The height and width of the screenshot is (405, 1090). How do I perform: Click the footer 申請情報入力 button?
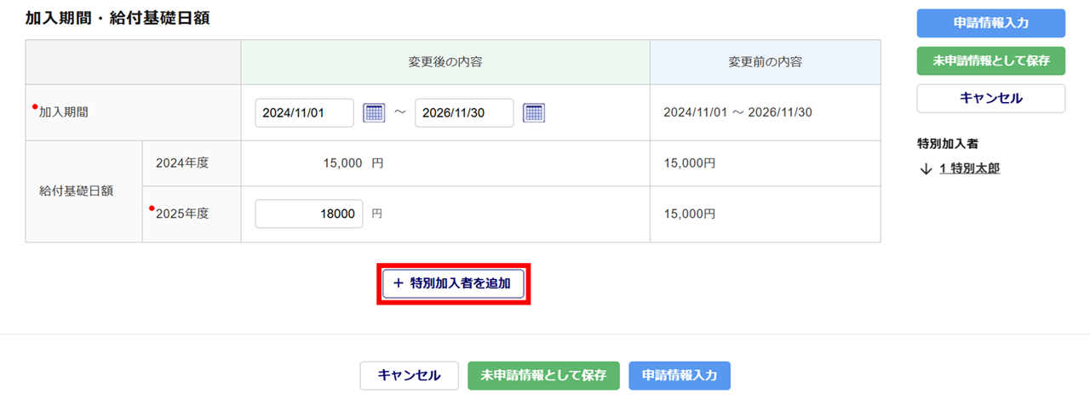pyautogui.click(x=680, y=375)
